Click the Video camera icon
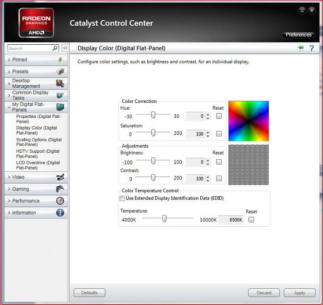 (60, 177)
